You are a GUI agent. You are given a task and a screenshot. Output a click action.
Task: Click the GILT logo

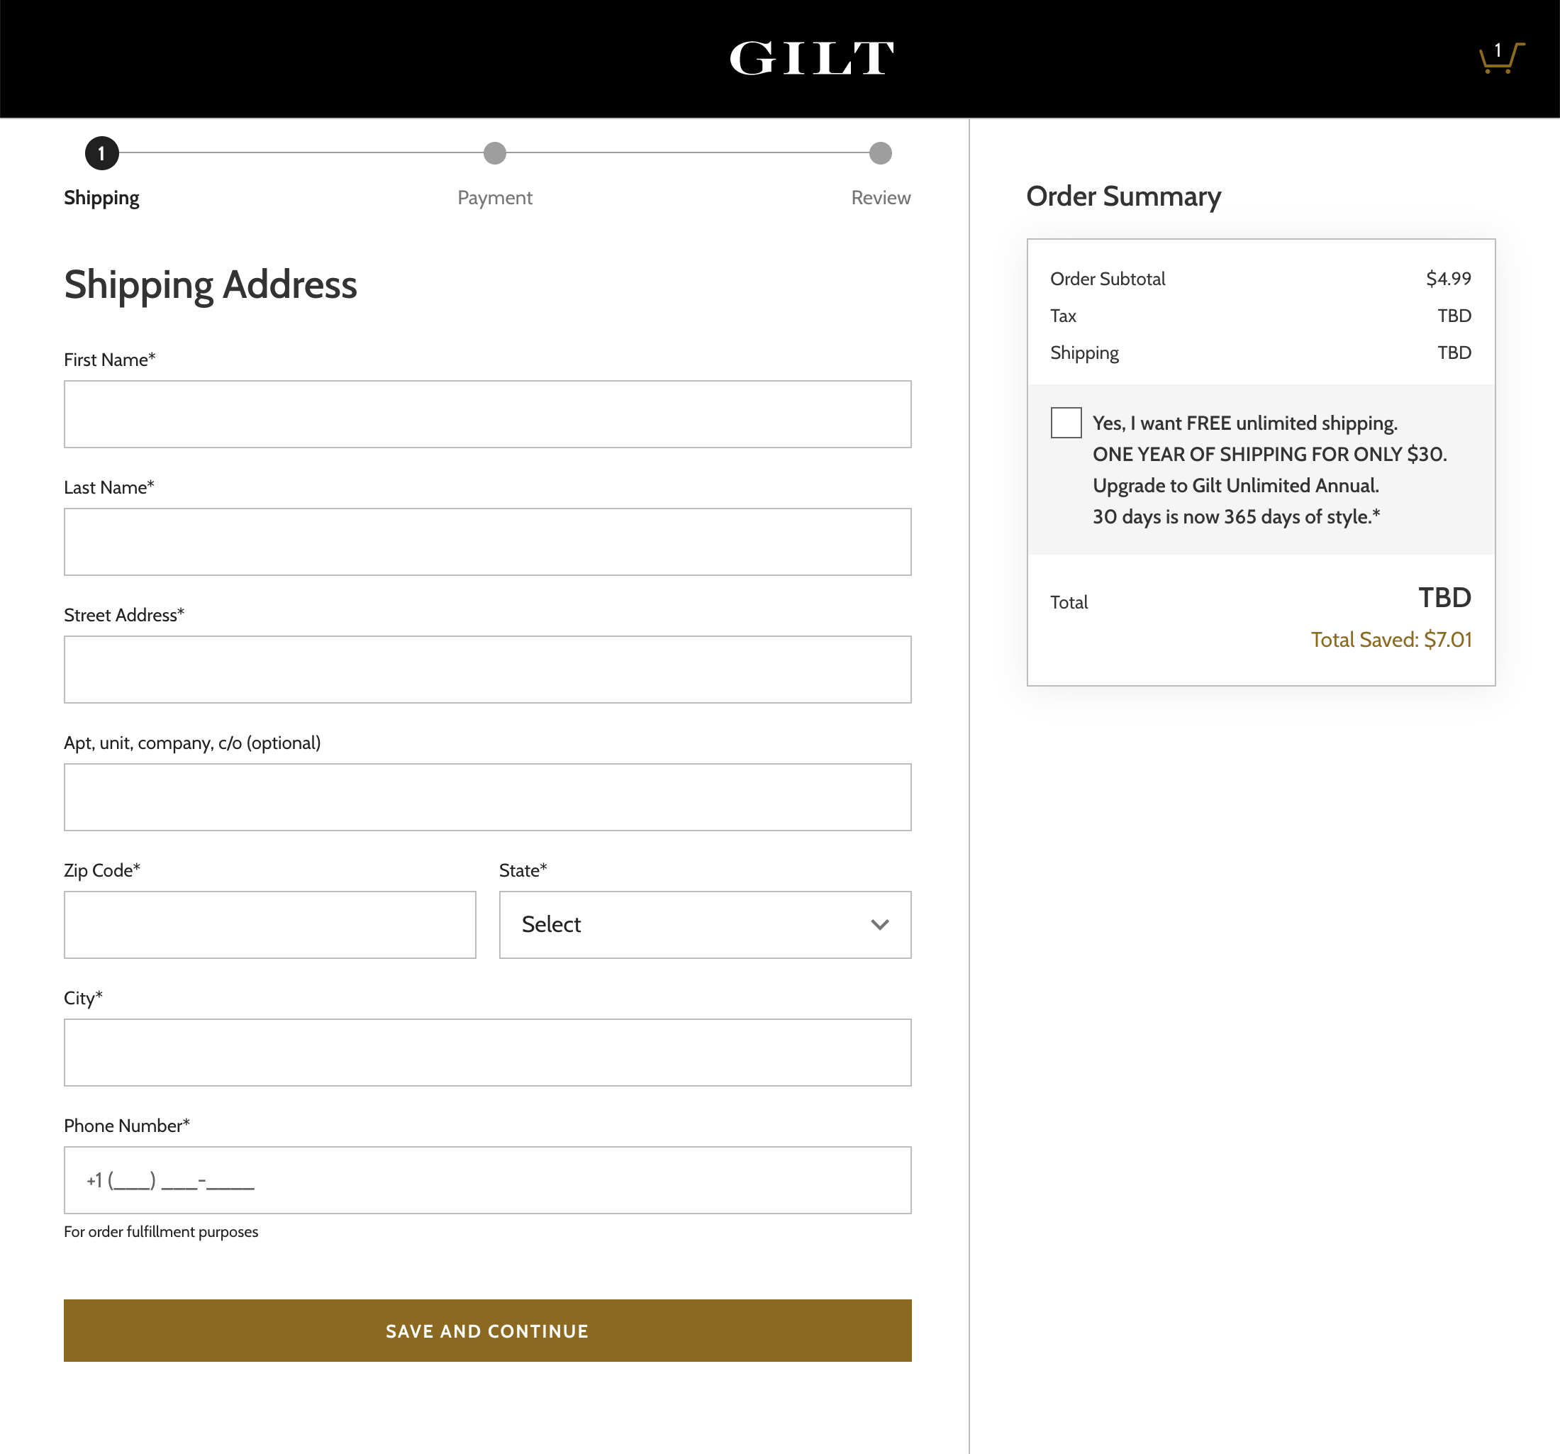(x=811, y=58)
